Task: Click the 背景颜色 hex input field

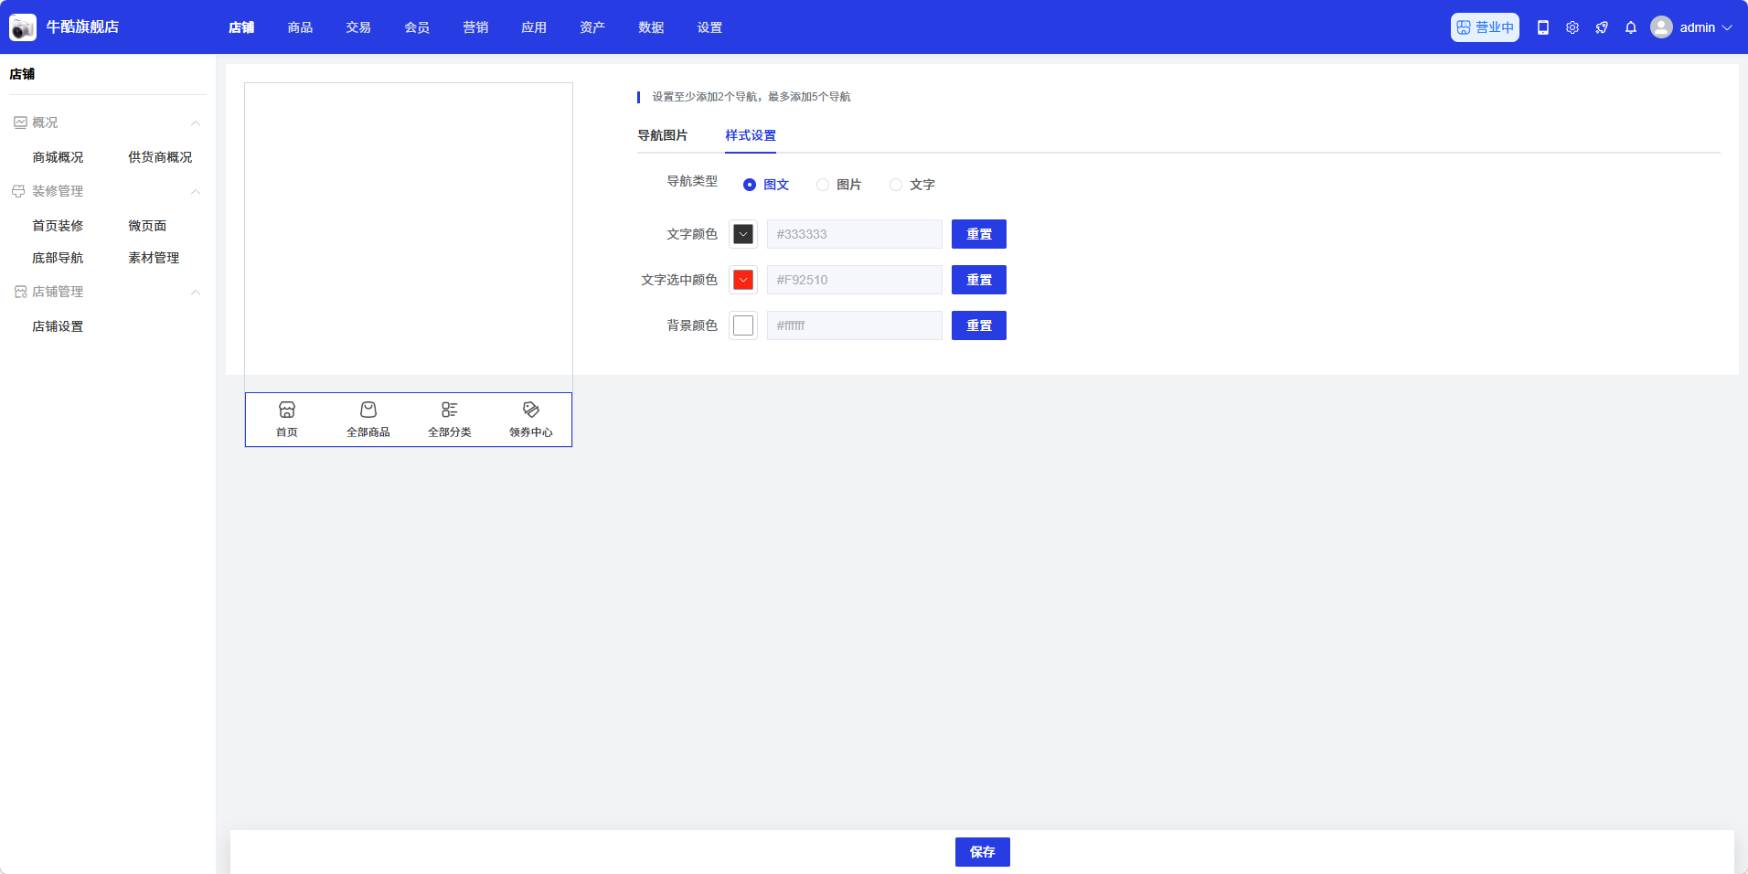Action: coord(854,325)
